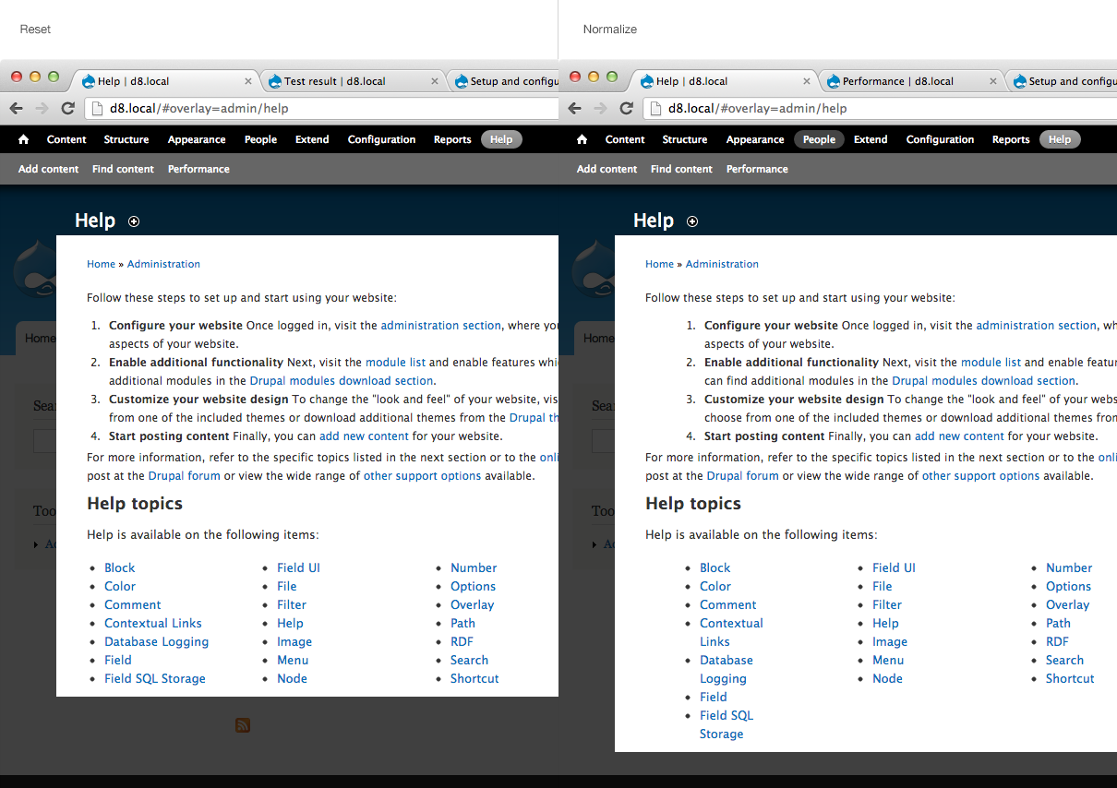Click the left browser's address bar
This screenshot has width=1117, height=788.
323,108
